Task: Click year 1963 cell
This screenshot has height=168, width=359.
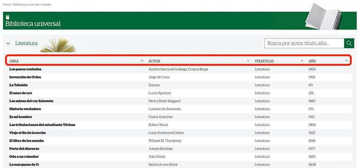Action: point(312,69)
